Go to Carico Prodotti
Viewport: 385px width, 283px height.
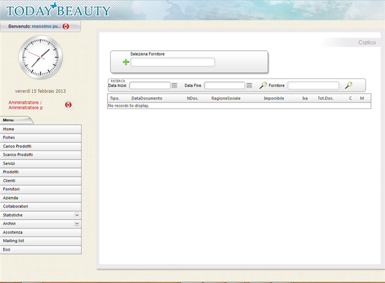[x=40, y=146]
